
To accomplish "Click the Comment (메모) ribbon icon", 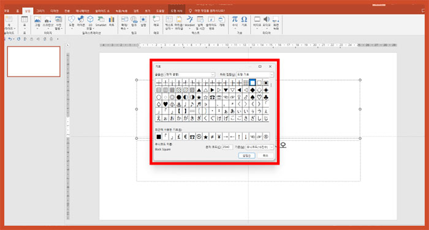I will (156, 19).
